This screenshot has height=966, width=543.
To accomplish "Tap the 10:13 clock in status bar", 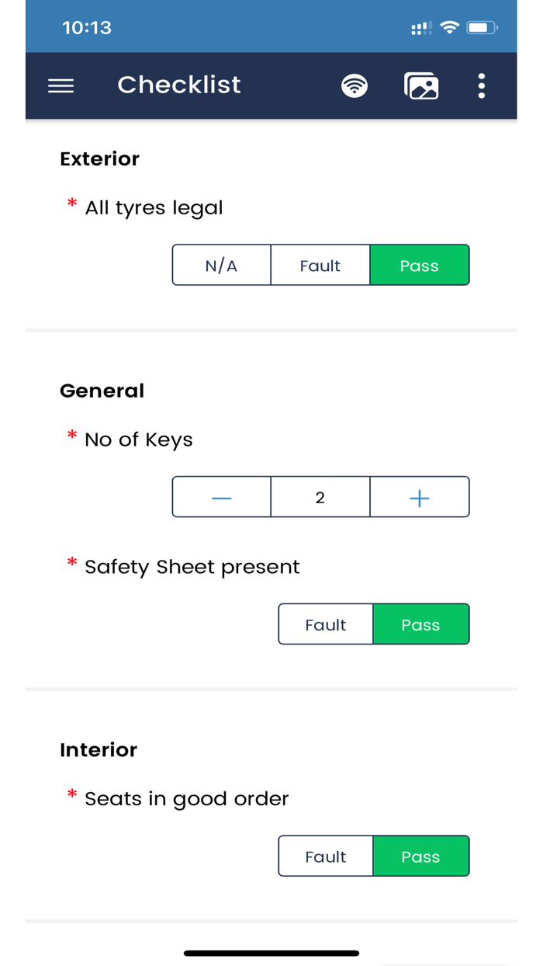I will click(x=87, y=28).
